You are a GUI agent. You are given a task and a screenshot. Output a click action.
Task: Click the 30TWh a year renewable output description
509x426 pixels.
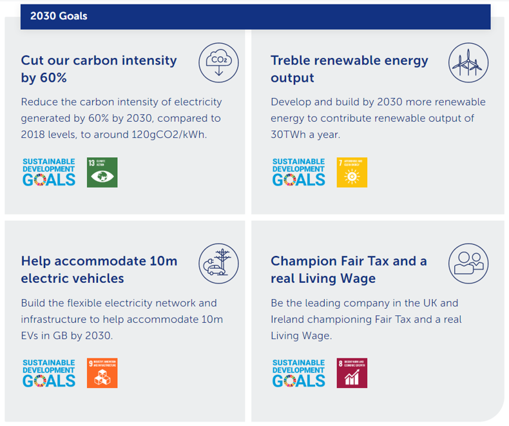[x=378, y=118]
